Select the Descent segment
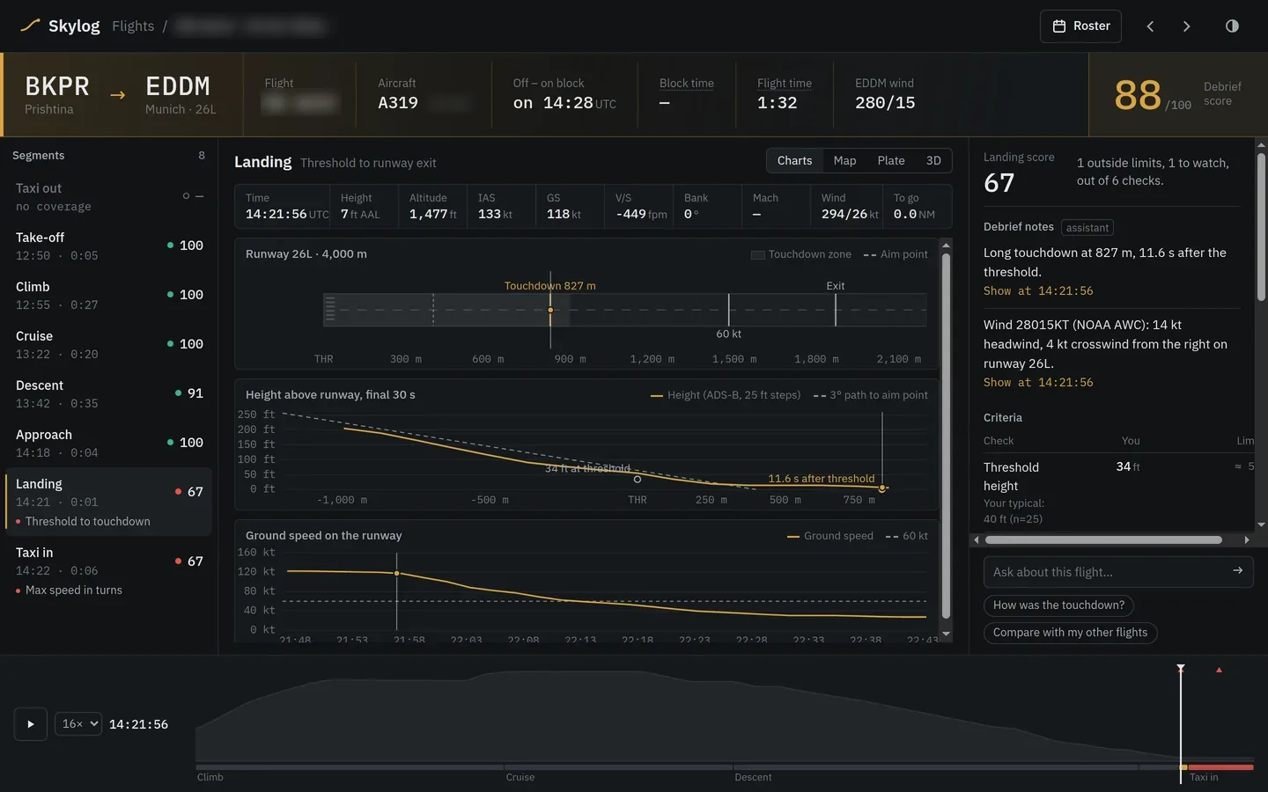This screenshot has width=1268, height=792. (109, 393)
